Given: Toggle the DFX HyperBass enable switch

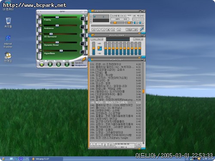Looking at the screenshot, I should pyautogui.click(x=41, y=51).
